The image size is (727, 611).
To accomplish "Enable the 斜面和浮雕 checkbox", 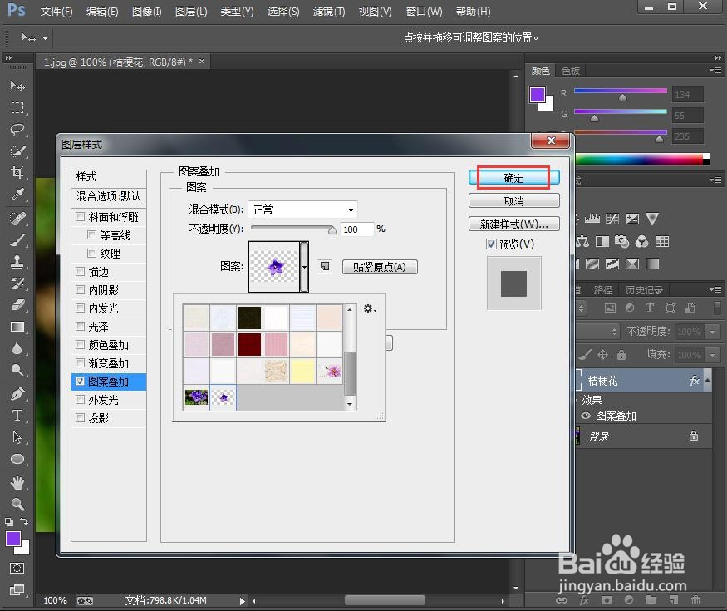I will [81, 217].
